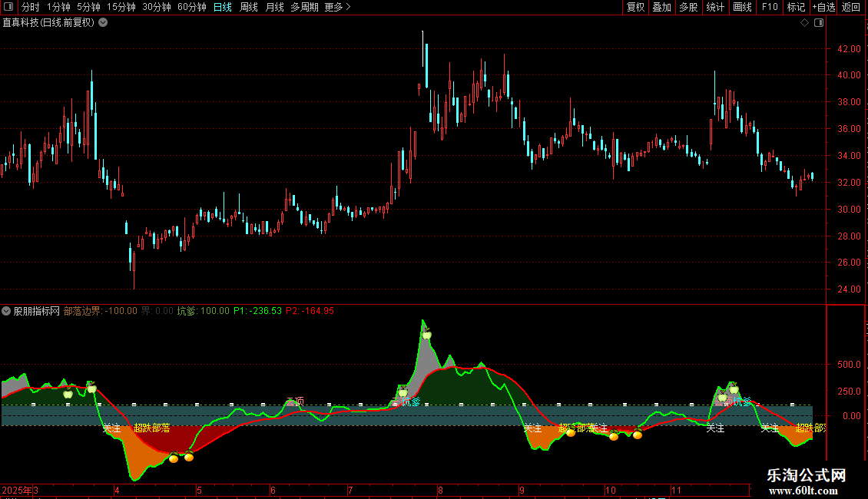Viewport: 868px width, 499px height.
Task: Click month 11 on the time axis
Action: pos(676,490)
